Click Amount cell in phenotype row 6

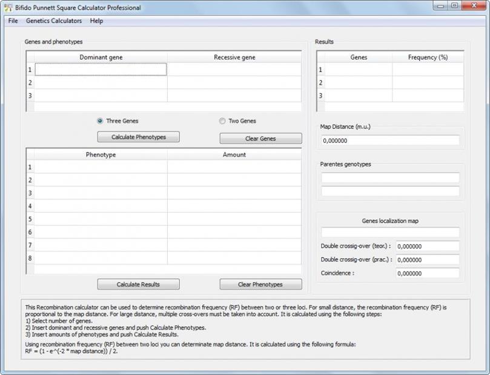point(234,232)
